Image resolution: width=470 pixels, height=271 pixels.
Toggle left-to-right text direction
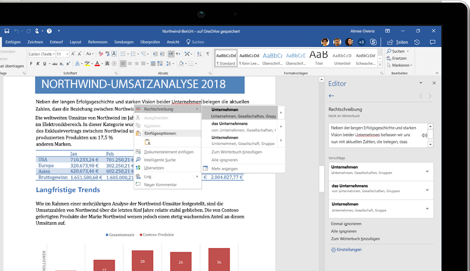click(171, 54)
